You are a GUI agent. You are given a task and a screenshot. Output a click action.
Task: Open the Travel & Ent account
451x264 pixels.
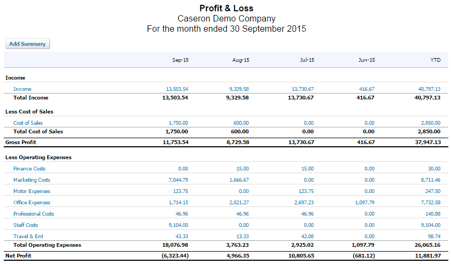(28, 237)
